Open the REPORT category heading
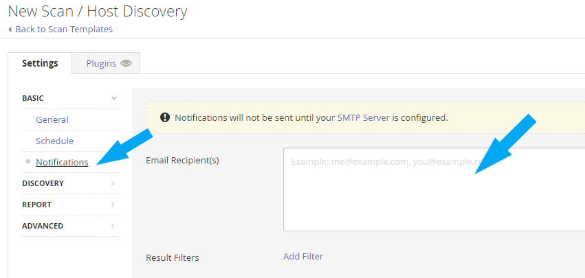The image size is (585, 278). tap(36, 205)
